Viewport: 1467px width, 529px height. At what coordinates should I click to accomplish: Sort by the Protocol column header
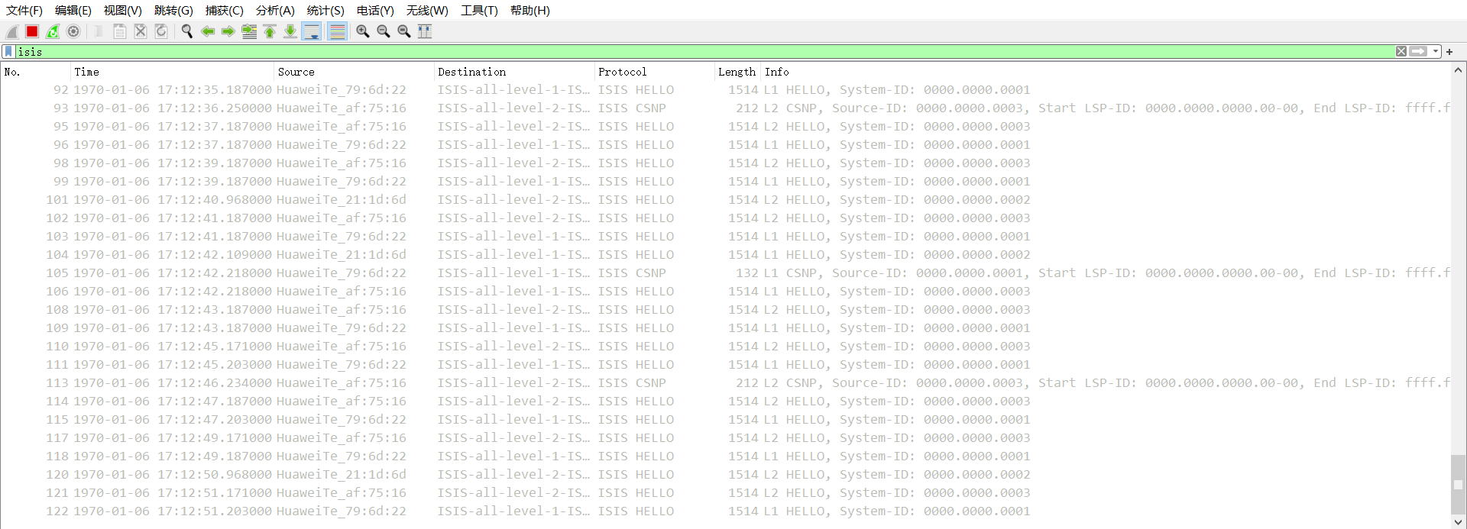click(x=655, y=72)
